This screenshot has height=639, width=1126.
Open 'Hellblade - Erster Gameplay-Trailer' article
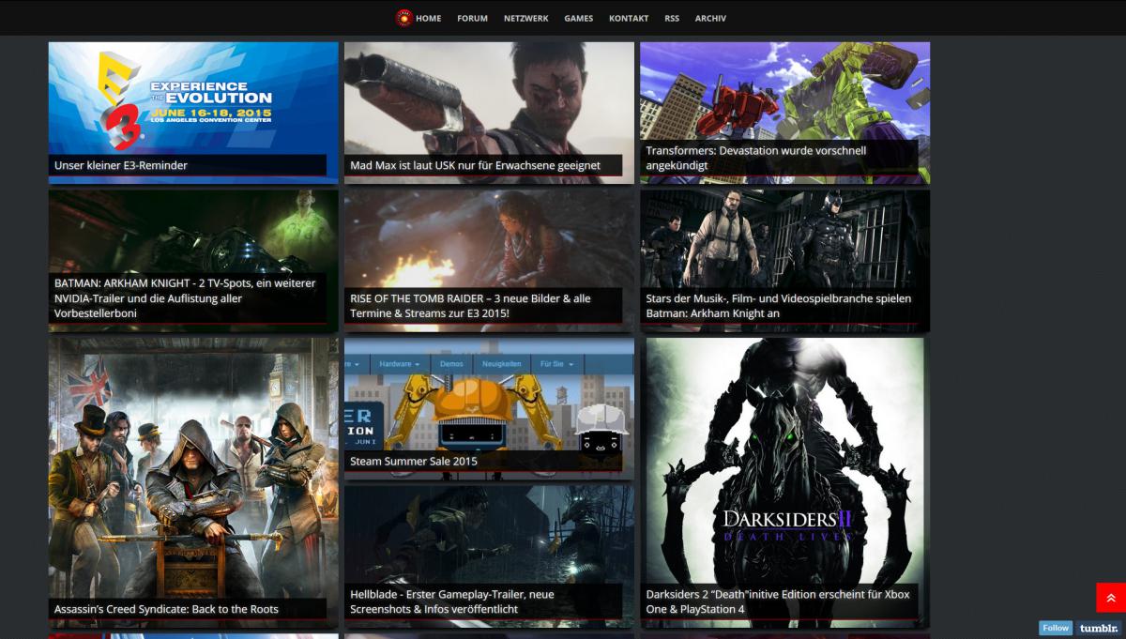tap(451, 601)
